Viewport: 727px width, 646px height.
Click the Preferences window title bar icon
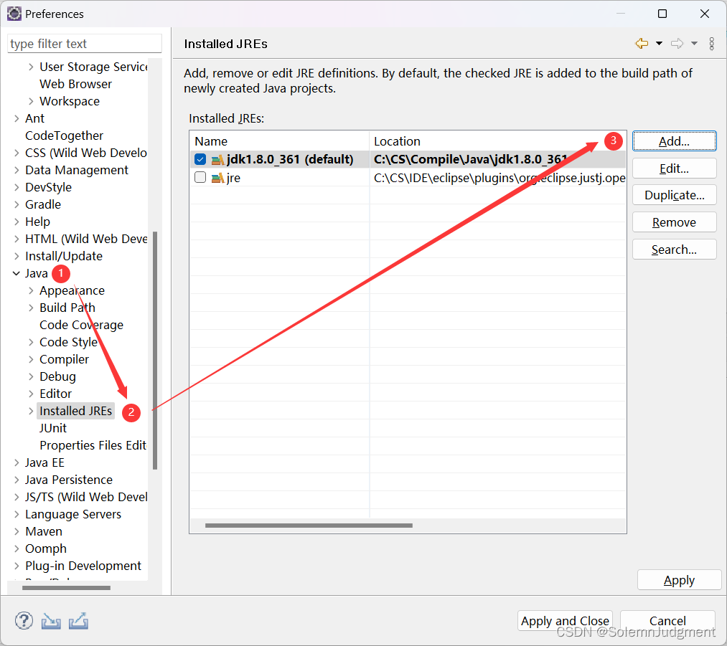(x=14, y=14)
